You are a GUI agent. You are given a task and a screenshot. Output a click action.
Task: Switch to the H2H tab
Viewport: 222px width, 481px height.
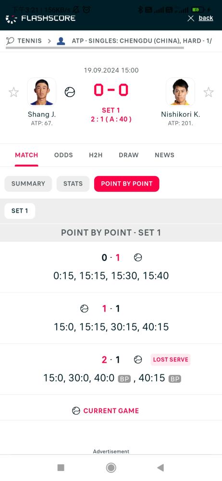[x=96, y=155]
